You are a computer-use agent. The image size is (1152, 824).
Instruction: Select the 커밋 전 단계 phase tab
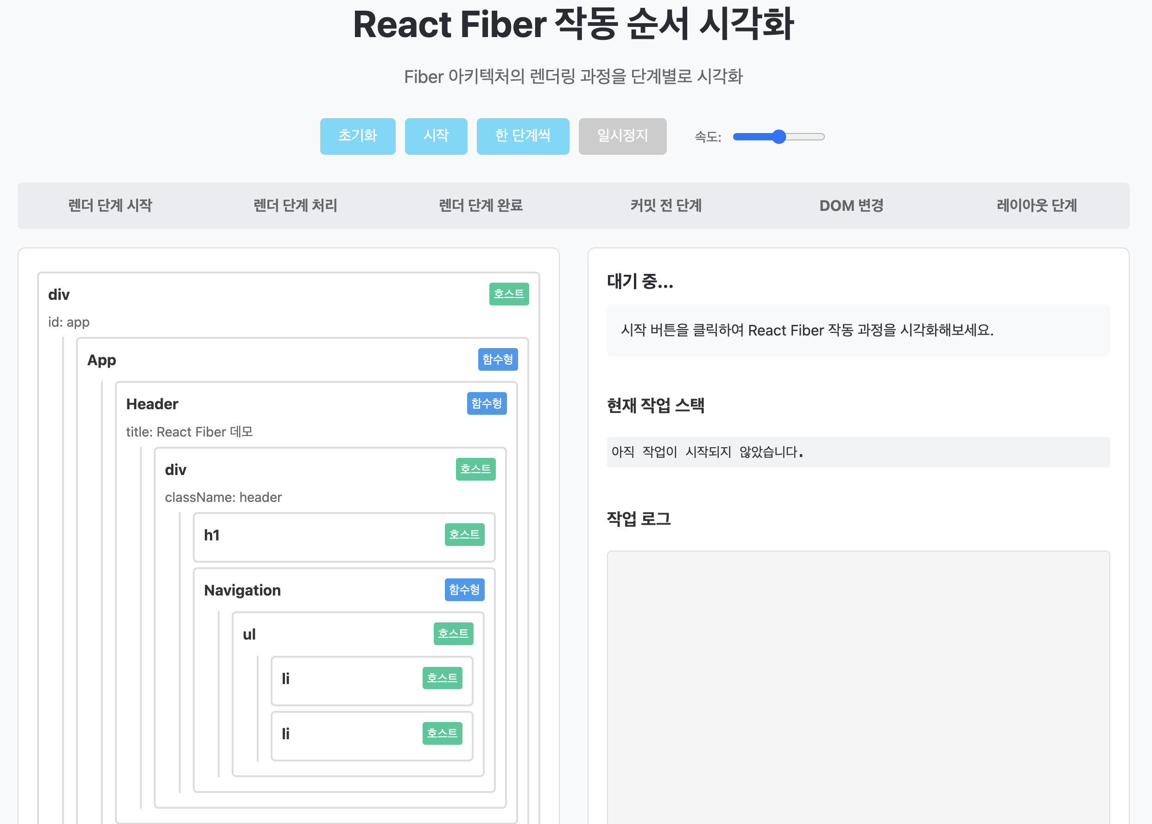pos(665,205)
